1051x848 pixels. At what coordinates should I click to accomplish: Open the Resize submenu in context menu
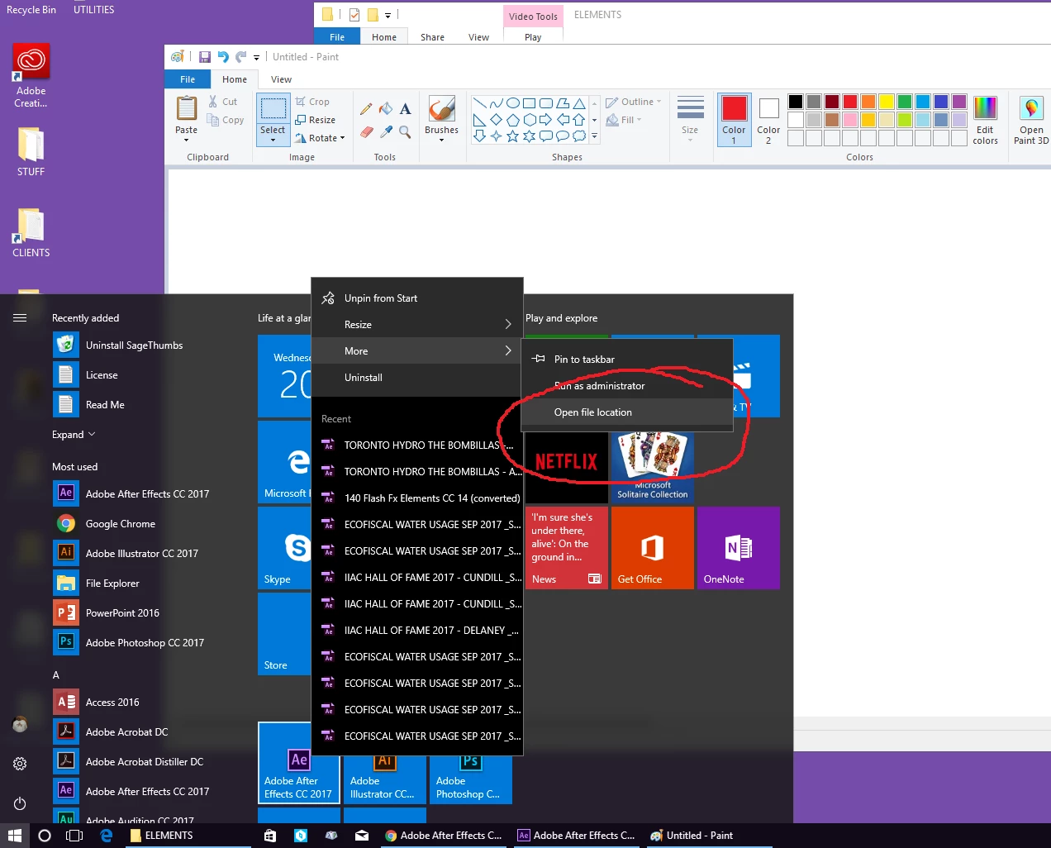pos(417,325)
